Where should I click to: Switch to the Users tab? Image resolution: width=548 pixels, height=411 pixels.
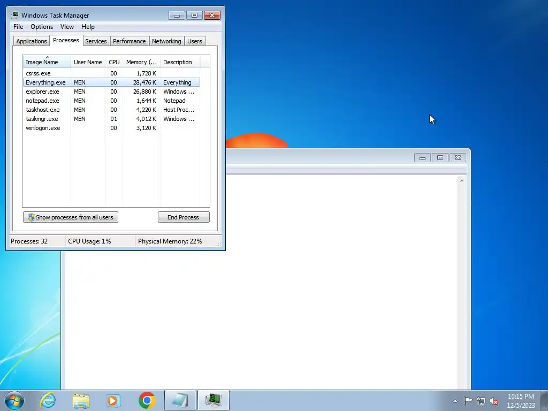[195, 41]
